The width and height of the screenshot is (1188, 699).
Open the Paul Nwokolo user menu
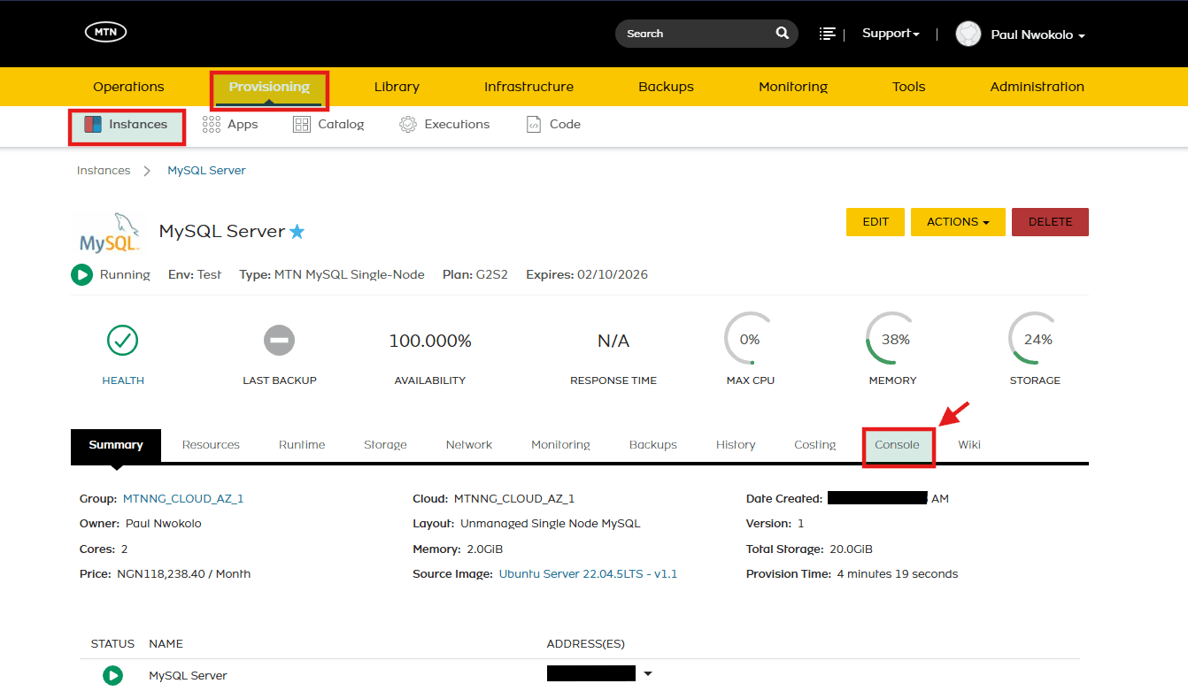pos(1038,35)
